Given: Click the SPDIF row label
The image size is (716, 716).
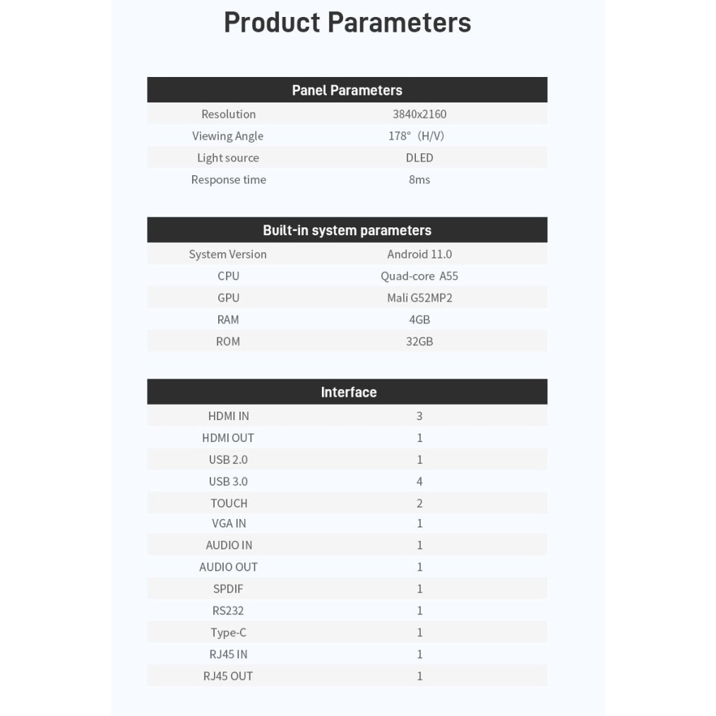Looking at the screenshot, I should [x=228, y=589].
